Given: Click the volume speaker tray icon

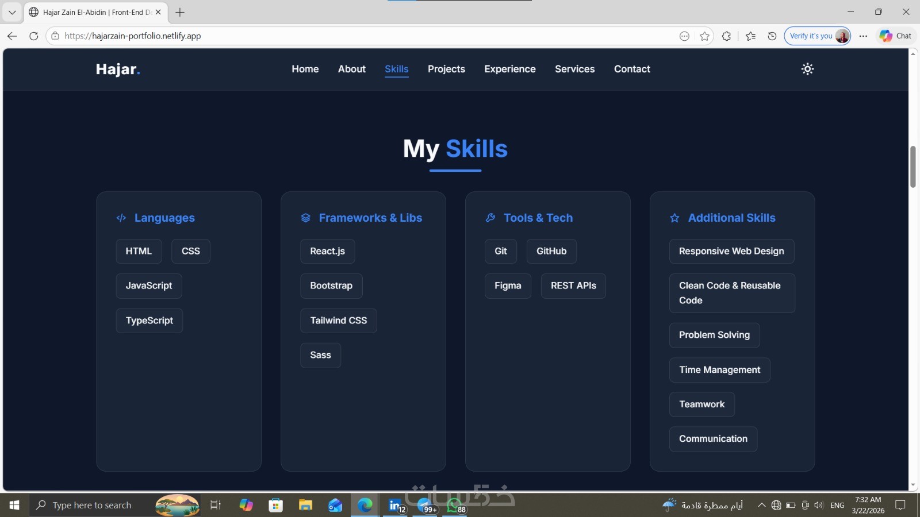Looking at the screenshot, I should click(x=819, y=505).
